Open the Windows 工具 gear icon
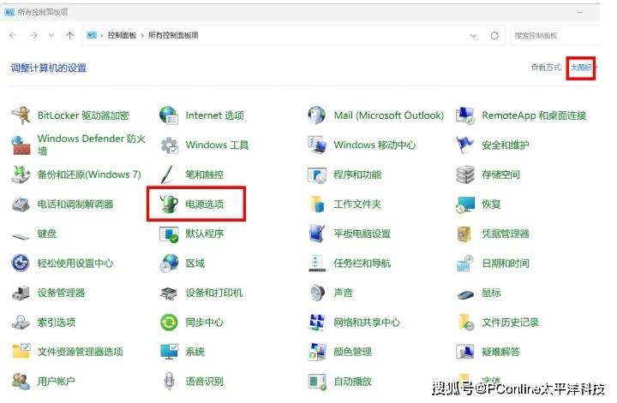This screenshot has width=617, height=403. coord(169,145)
